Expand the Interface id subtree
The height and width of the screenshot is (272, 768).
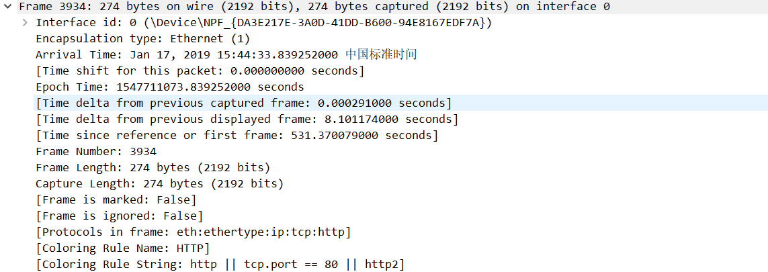tap(25, 23)
